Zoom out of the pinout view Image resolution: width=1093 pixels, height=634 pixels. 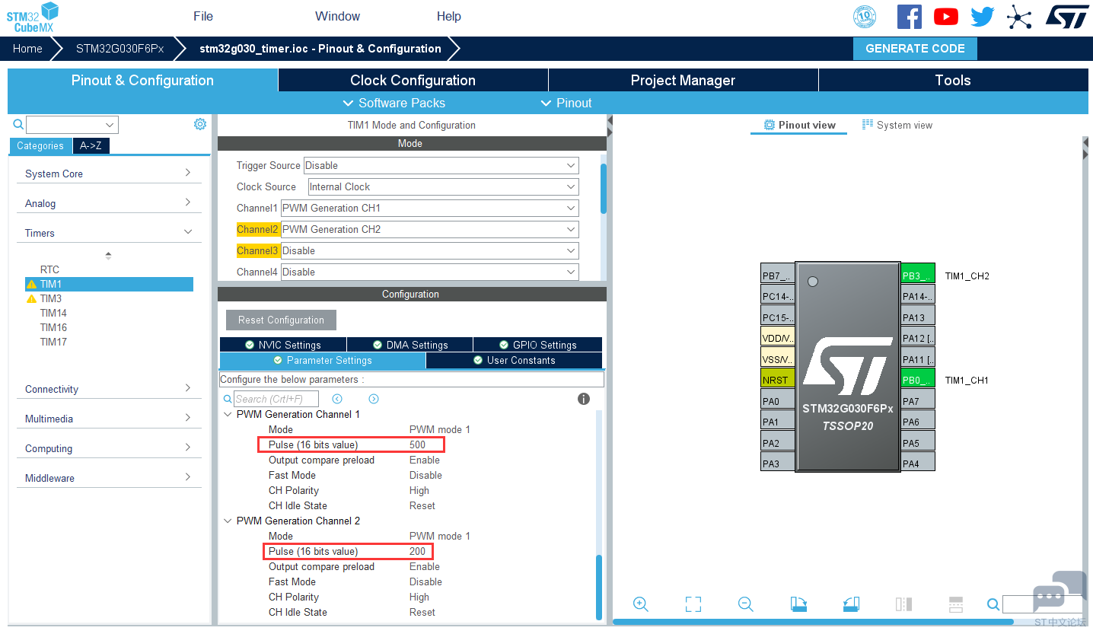pyautogui.click(x=746, y=604)
